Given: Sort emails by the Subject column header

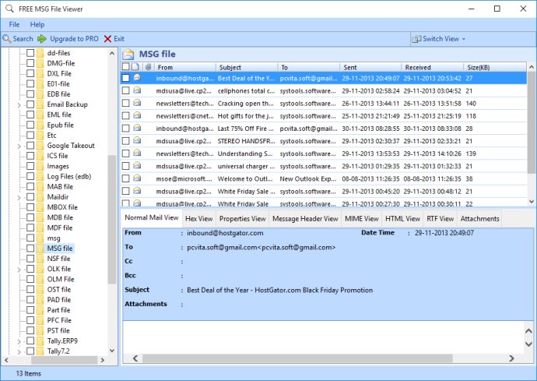Looking at the screenshot, I should point(247,67).
